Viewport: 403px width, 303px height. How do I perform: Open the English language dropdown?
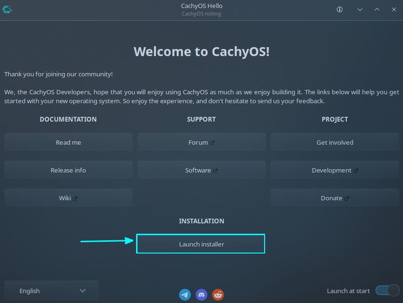click(51, 291)
